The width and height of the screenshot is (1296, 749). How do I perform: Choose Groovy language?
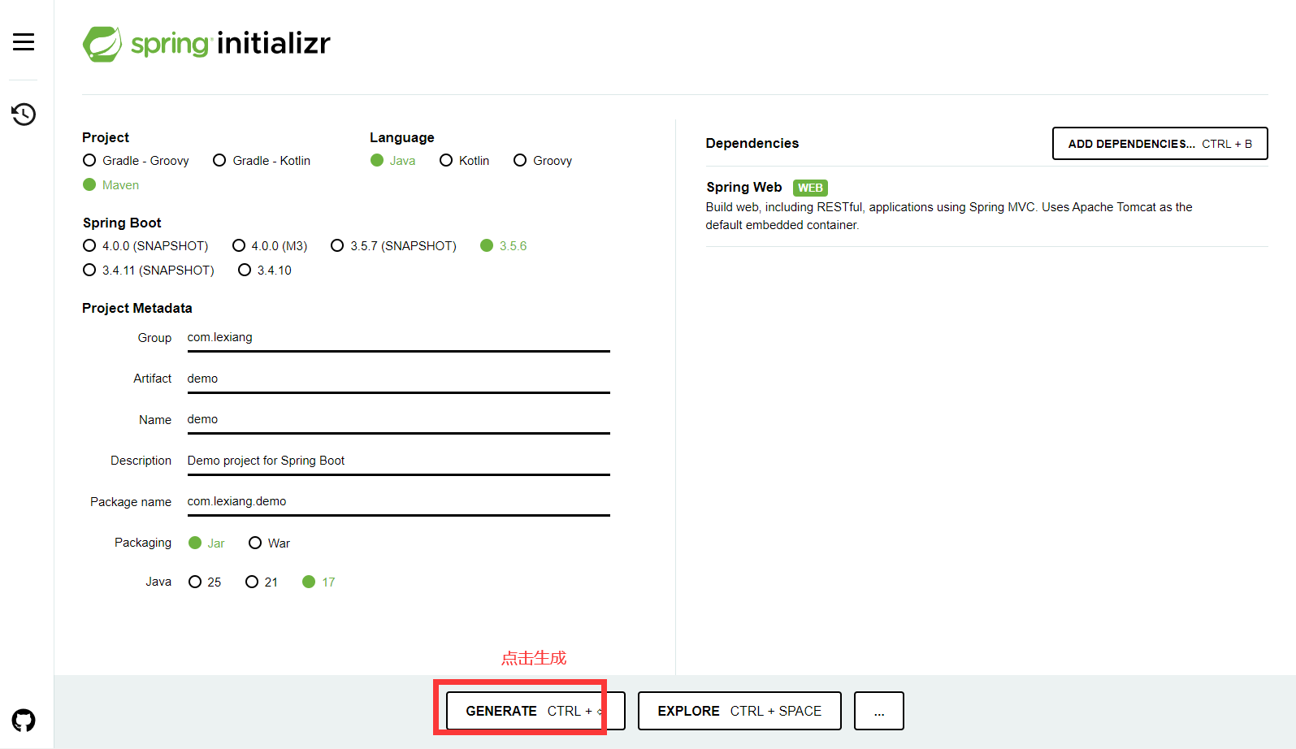543,161
